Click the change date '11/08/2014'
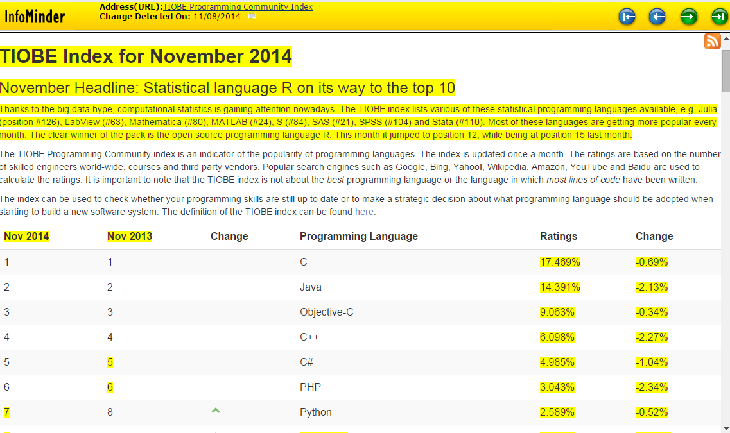The width and height of the screenshot is (730, 433). [217, 16]
